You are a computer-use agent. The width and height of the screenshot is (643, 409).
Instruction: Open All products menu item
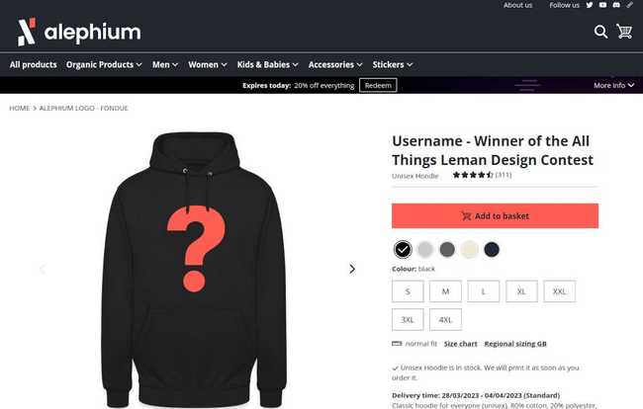coord(34,64)
